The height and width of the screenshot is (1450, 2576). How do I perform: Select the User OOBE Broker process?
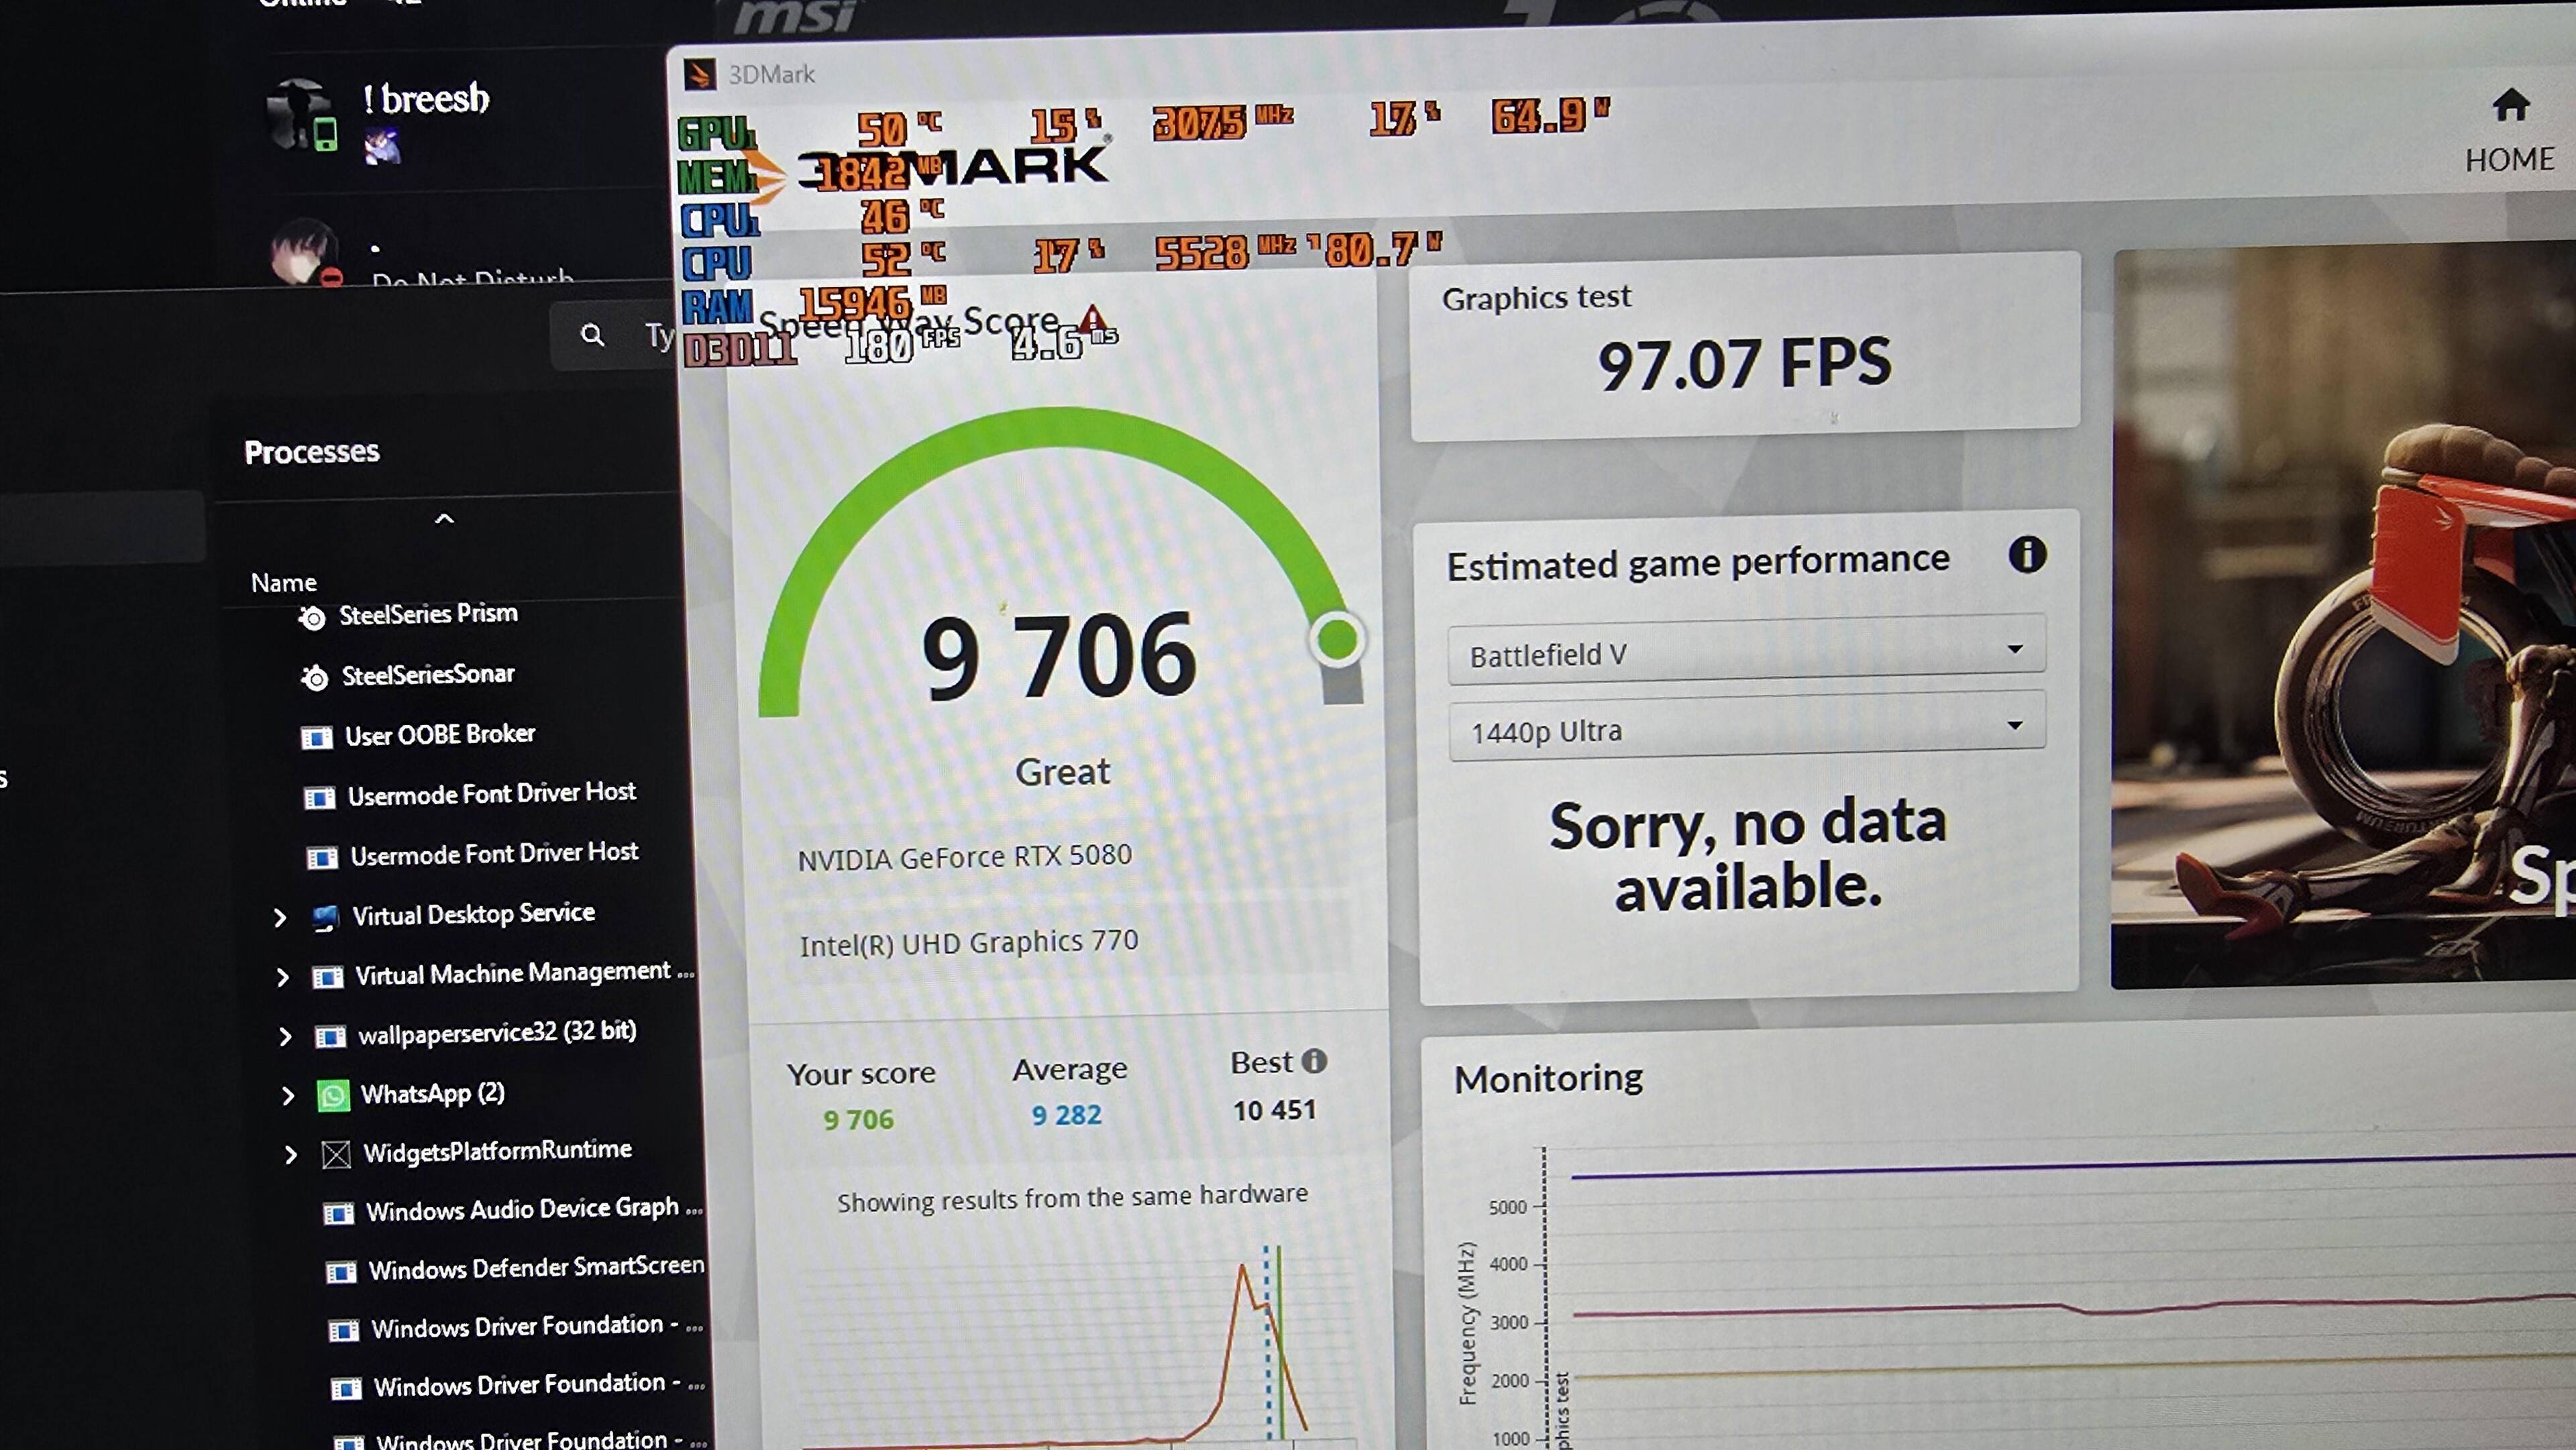[439, 735]
